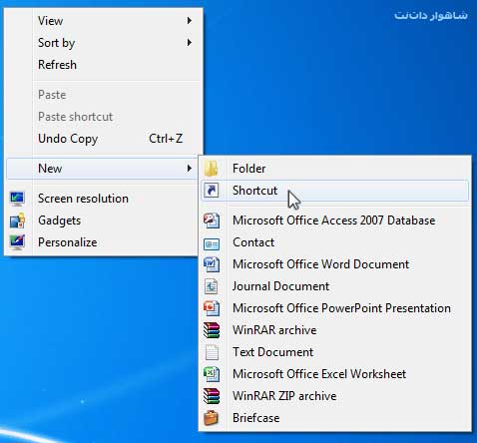
Task: Create a new Folder
Action: coord(334,169)
